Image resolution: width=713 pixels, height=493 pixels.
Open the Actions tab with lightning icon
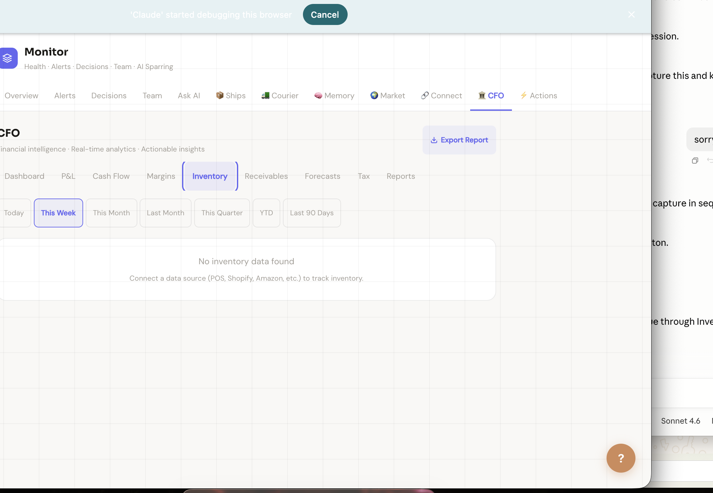(539, 96)
